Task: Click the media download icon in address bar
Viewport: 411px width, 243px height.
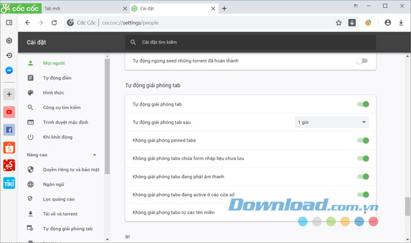Action: coord(352,22)
